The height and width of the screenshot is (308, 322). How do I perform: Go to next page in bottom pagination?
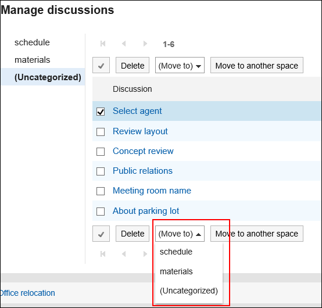coord(145,254)
